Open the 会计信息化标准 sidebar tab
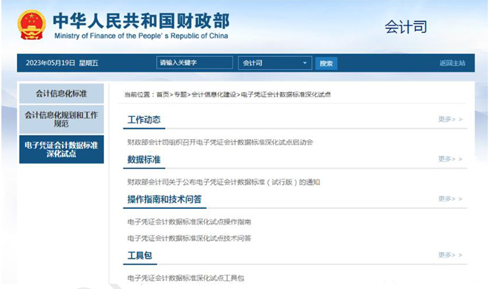The height and width of the screenshot is (289, 490). (x=62, y=94)
